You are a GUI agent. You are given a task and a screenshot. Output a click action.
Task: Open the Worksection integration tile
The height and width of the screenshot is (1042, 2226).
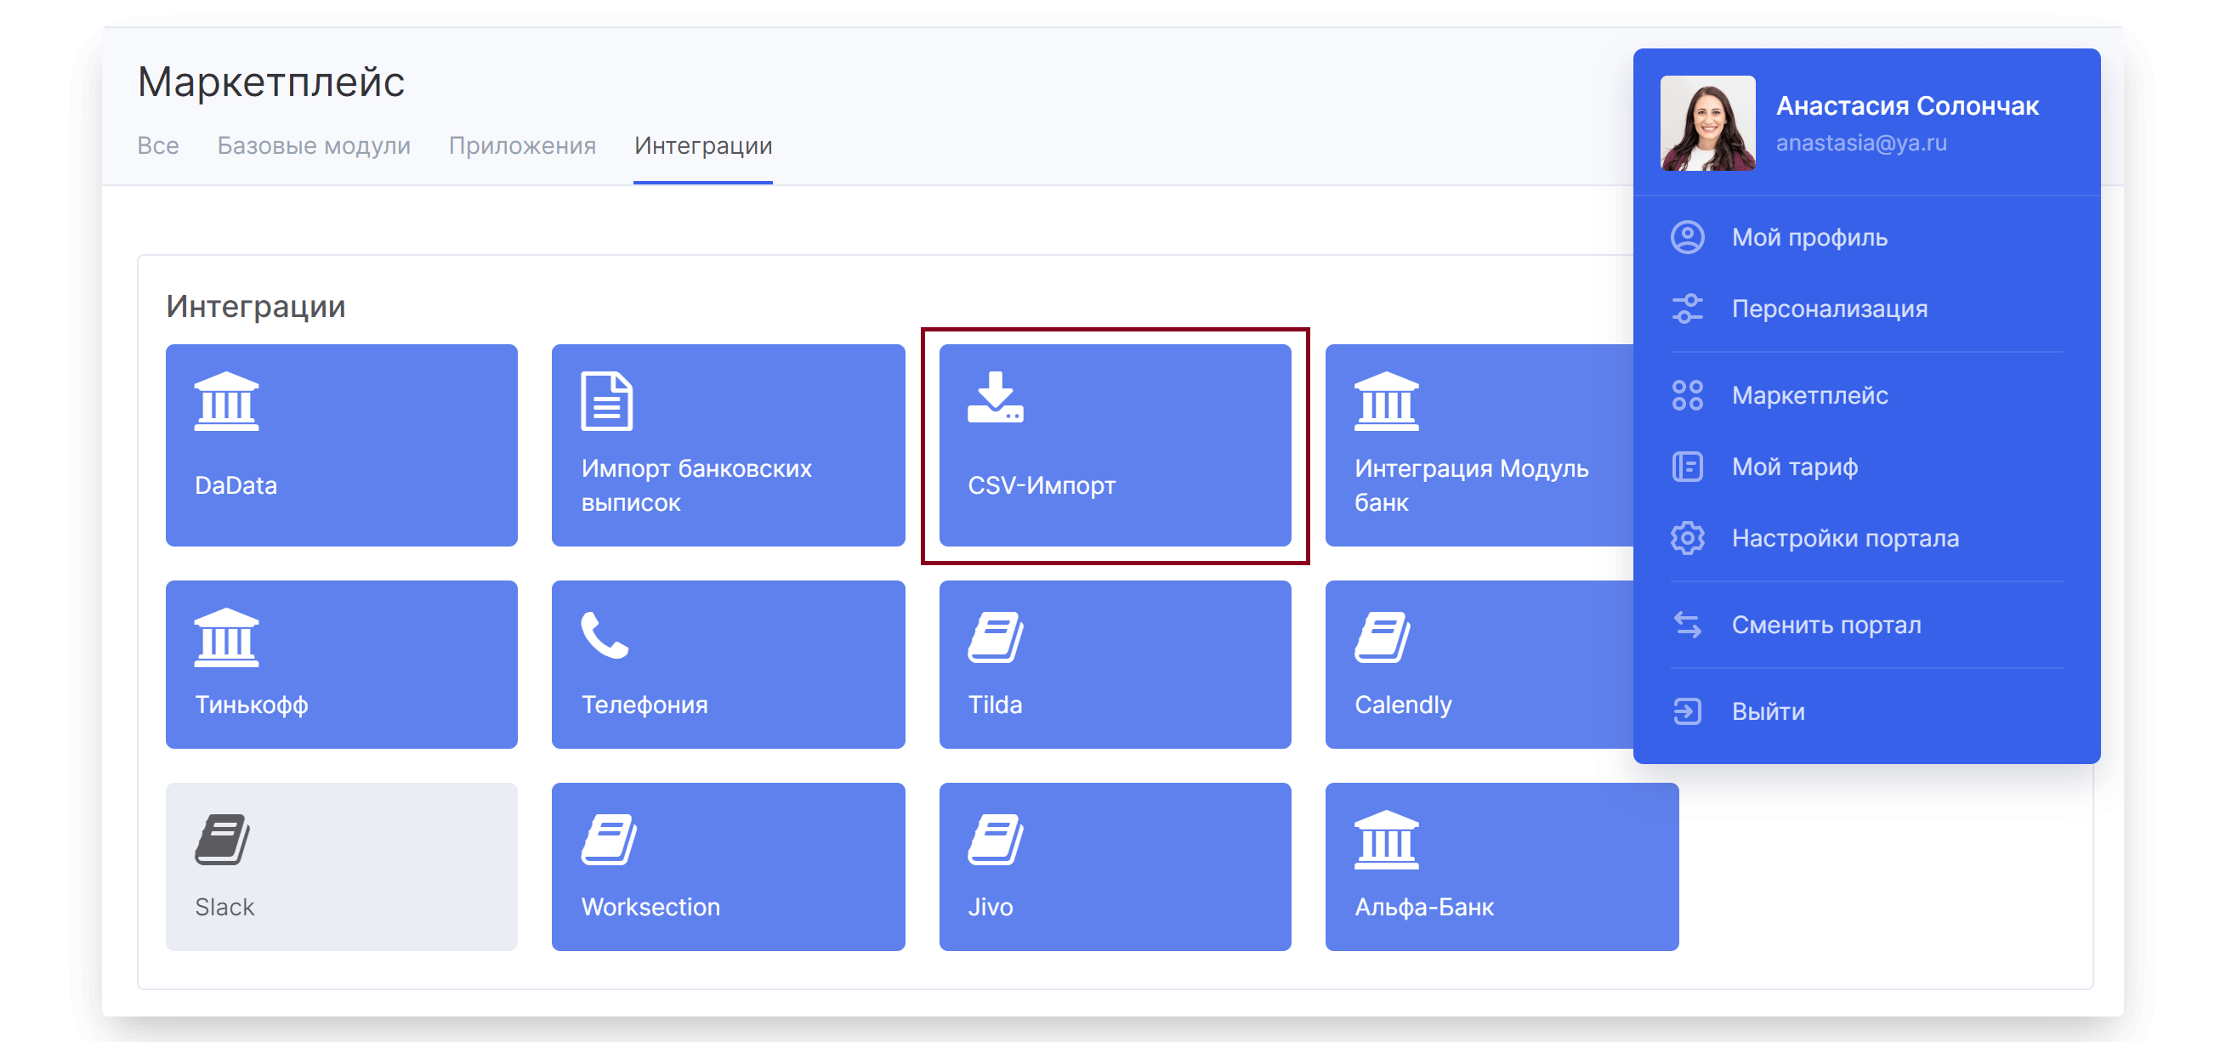tap(728, 867)
